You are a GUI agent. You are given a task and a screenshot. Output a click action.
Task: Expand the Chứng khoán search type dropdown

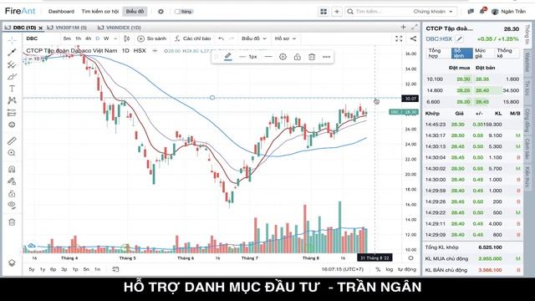tap(433, 12)
